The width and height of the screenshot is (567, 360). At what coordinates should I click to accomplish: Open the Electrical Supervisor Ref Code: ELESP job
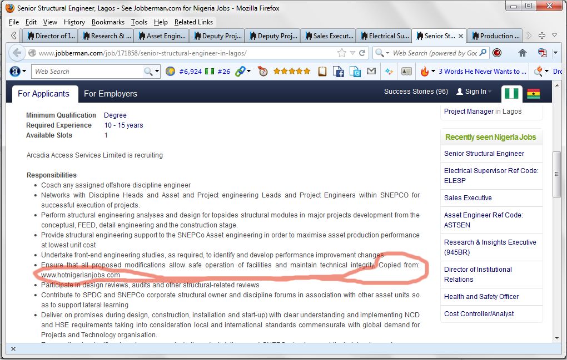pyautogui.click(x=491, y=176)
